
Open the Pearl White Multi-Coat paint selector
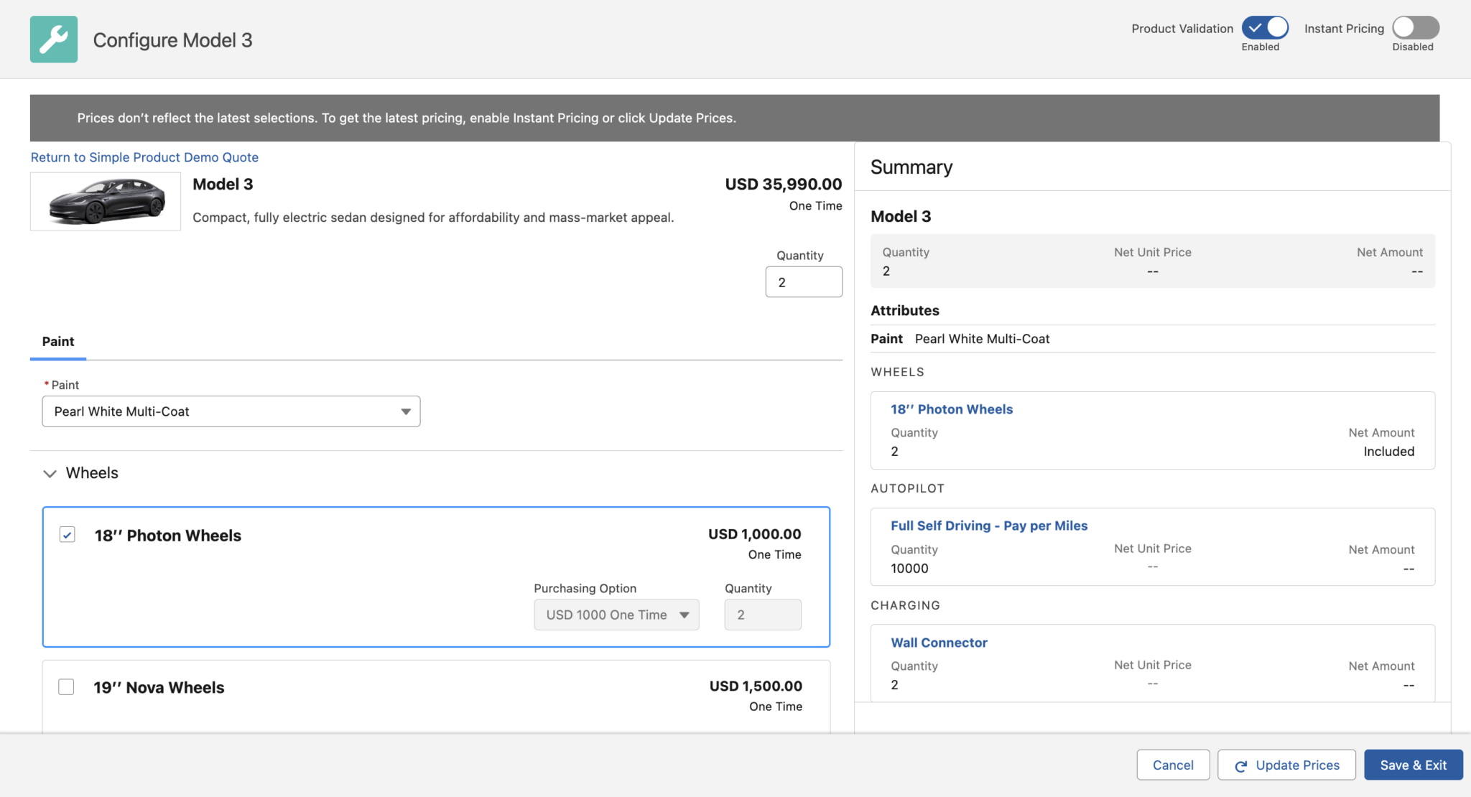click(231, 411)
